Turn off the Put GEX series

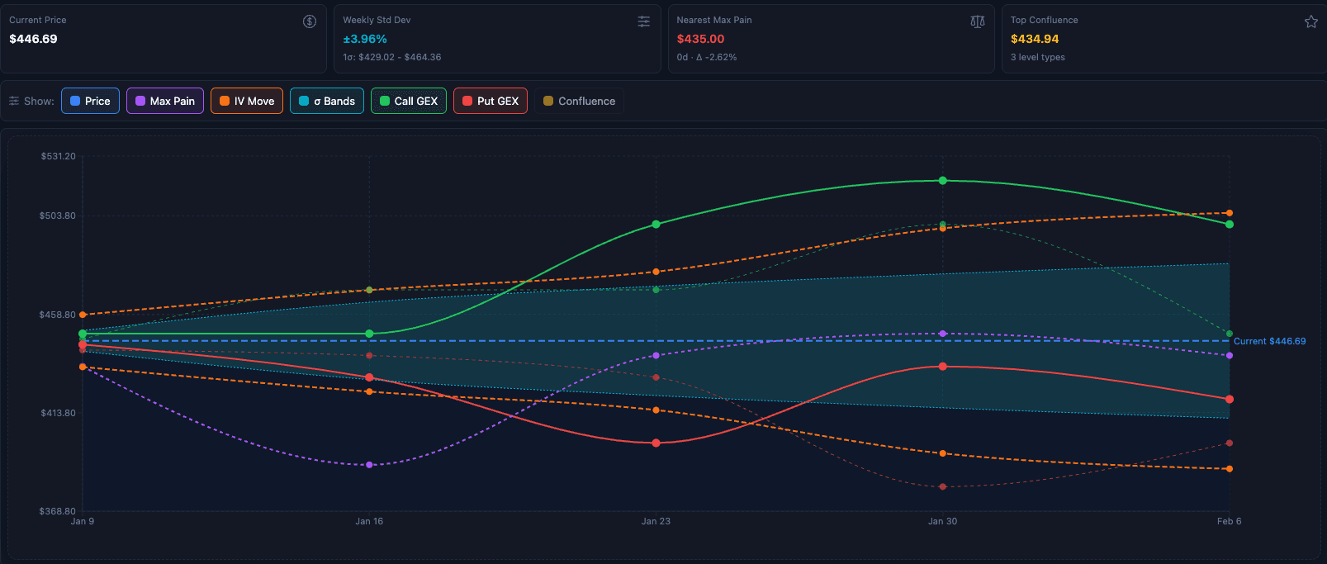coord(491,101)
